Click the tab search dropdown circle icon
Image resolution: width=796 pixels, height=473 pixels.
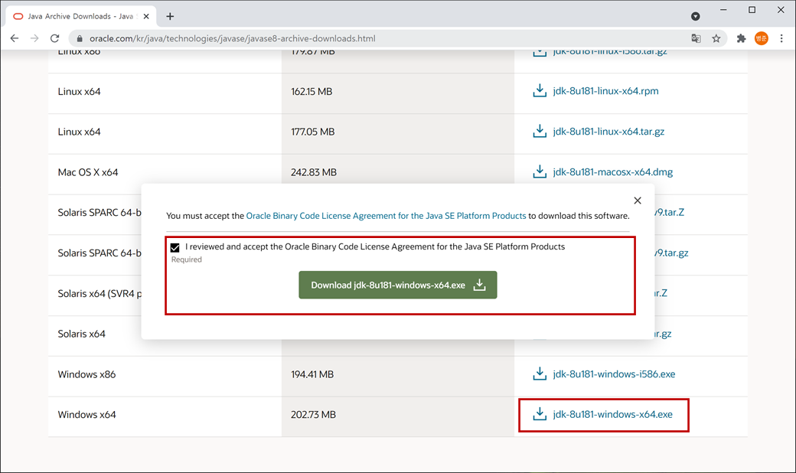pyautogui.click(x=696, y=16)
